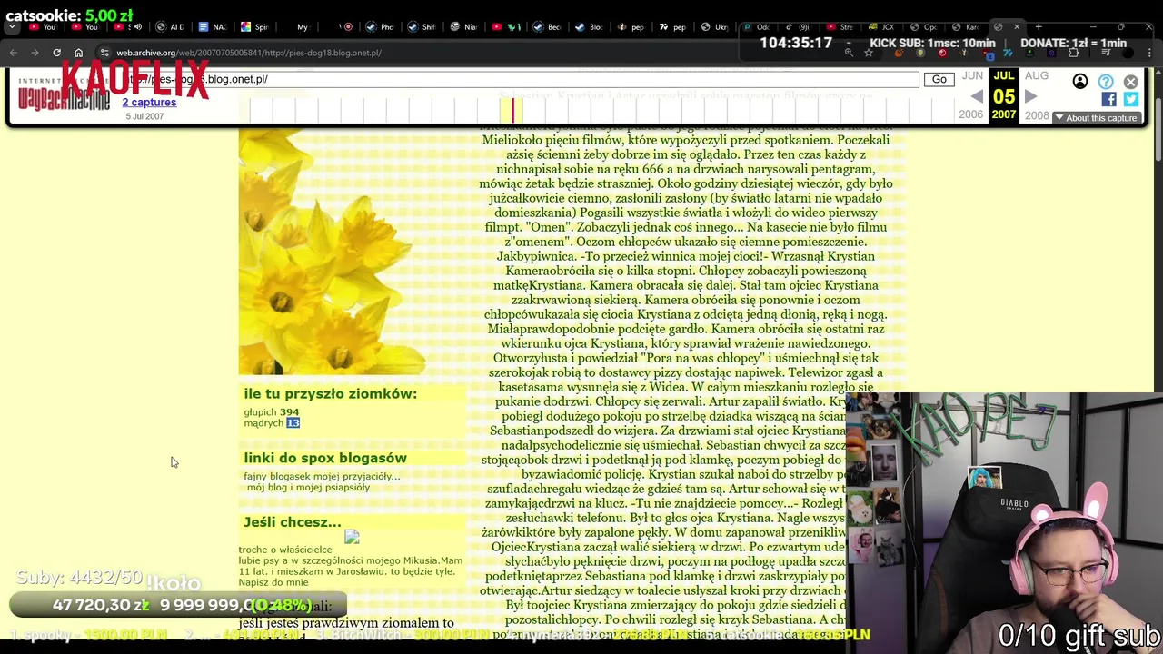
Task: Jump to year 2006 in Wayback toolbar
Action: click(971, 115)
